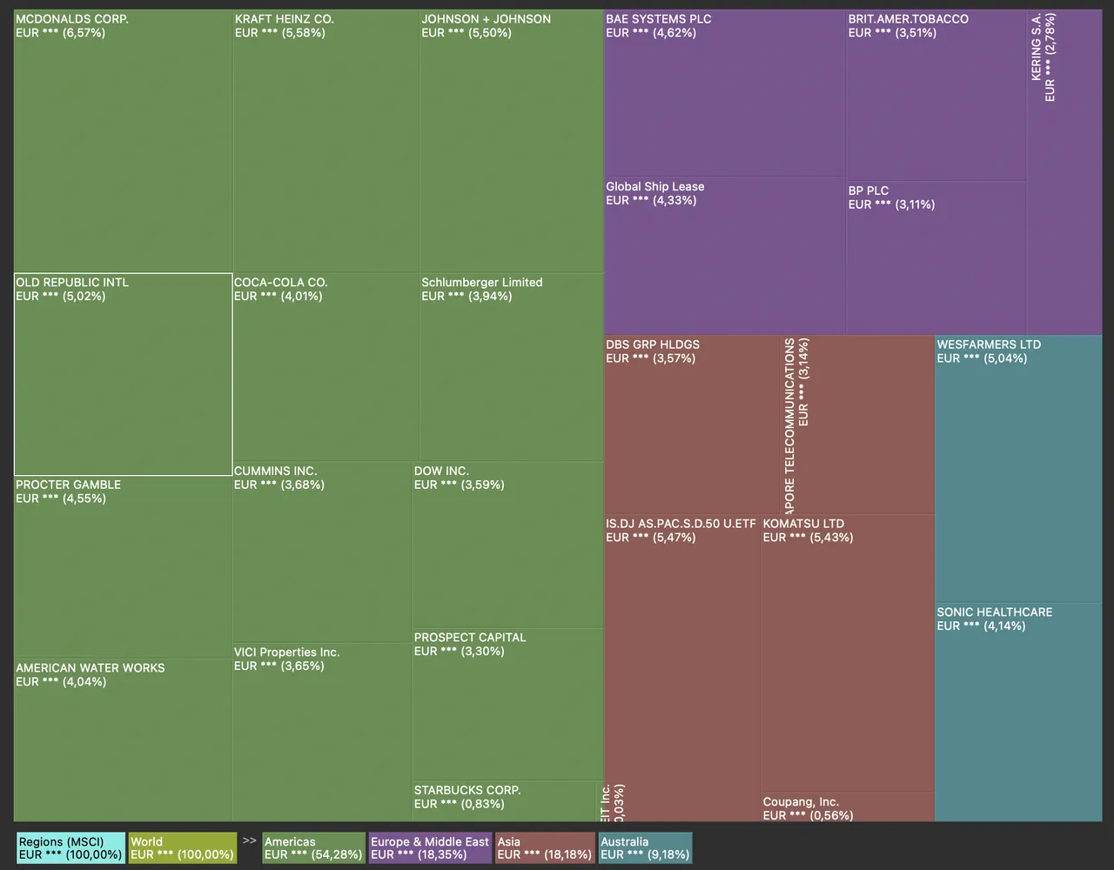Viewport: 1114px width, 870px height.
Task: Select the Europe & Middle East legend swatch
Action: pyautogui.click(x=430, y=848)
